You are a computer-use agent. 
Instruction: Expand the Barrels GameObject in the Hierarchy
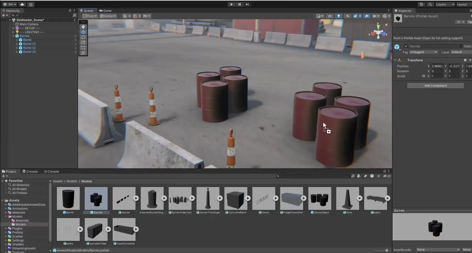click(13, 36)
